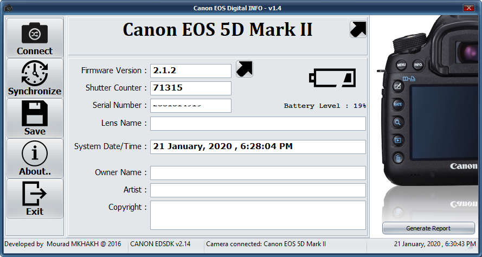Screen dimensions: 482x257
Task: Click arrow icon beside camera model title
Action: click(358, 29)
